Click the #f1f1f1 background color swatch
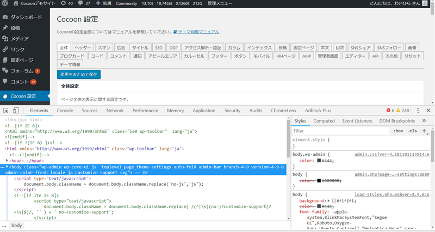The width and height of the screenshot is (435, 232). [x=334, y=200]
